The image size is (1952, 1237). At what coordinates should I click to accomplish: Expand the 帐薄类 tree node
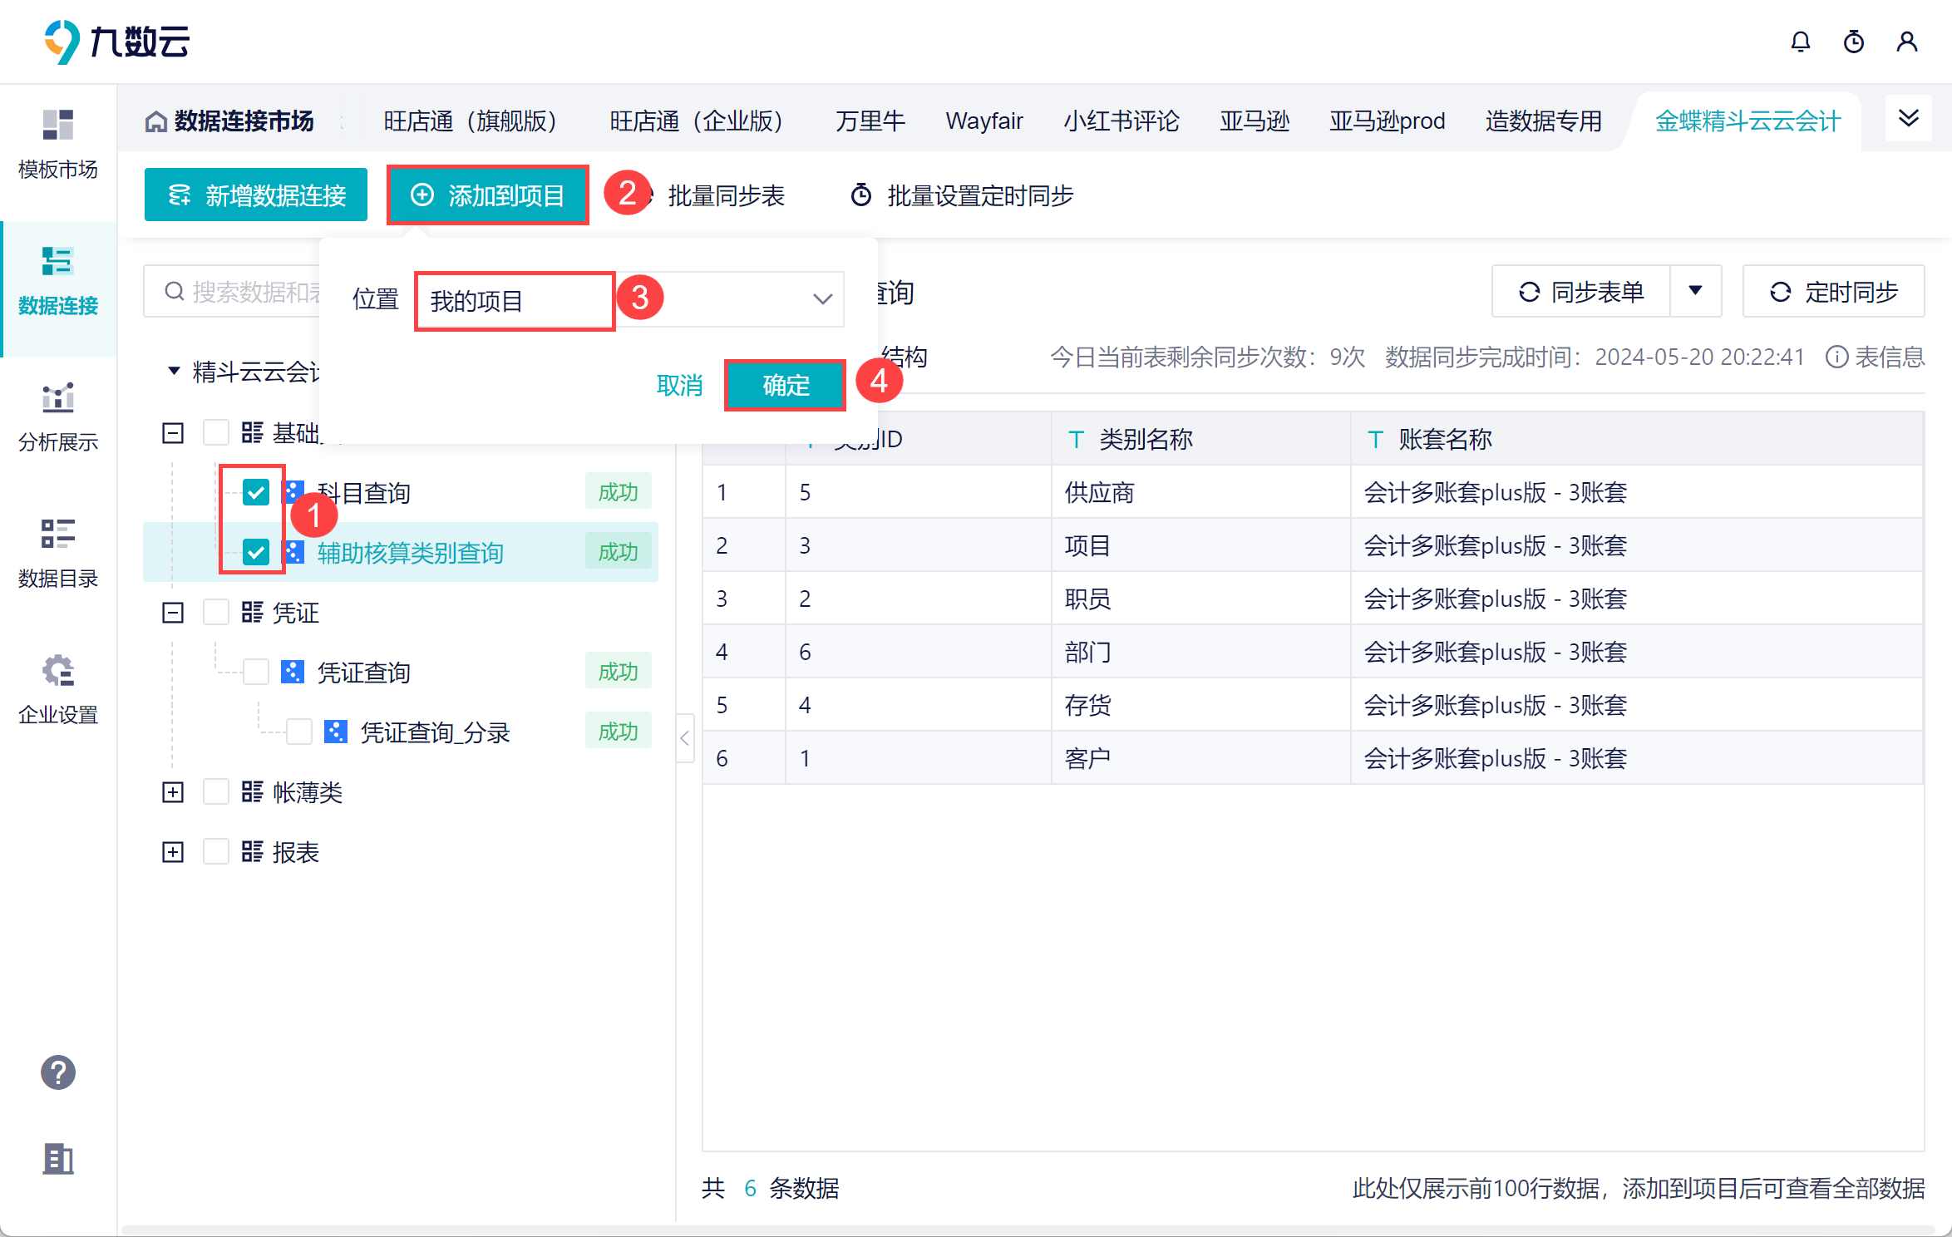173,791
